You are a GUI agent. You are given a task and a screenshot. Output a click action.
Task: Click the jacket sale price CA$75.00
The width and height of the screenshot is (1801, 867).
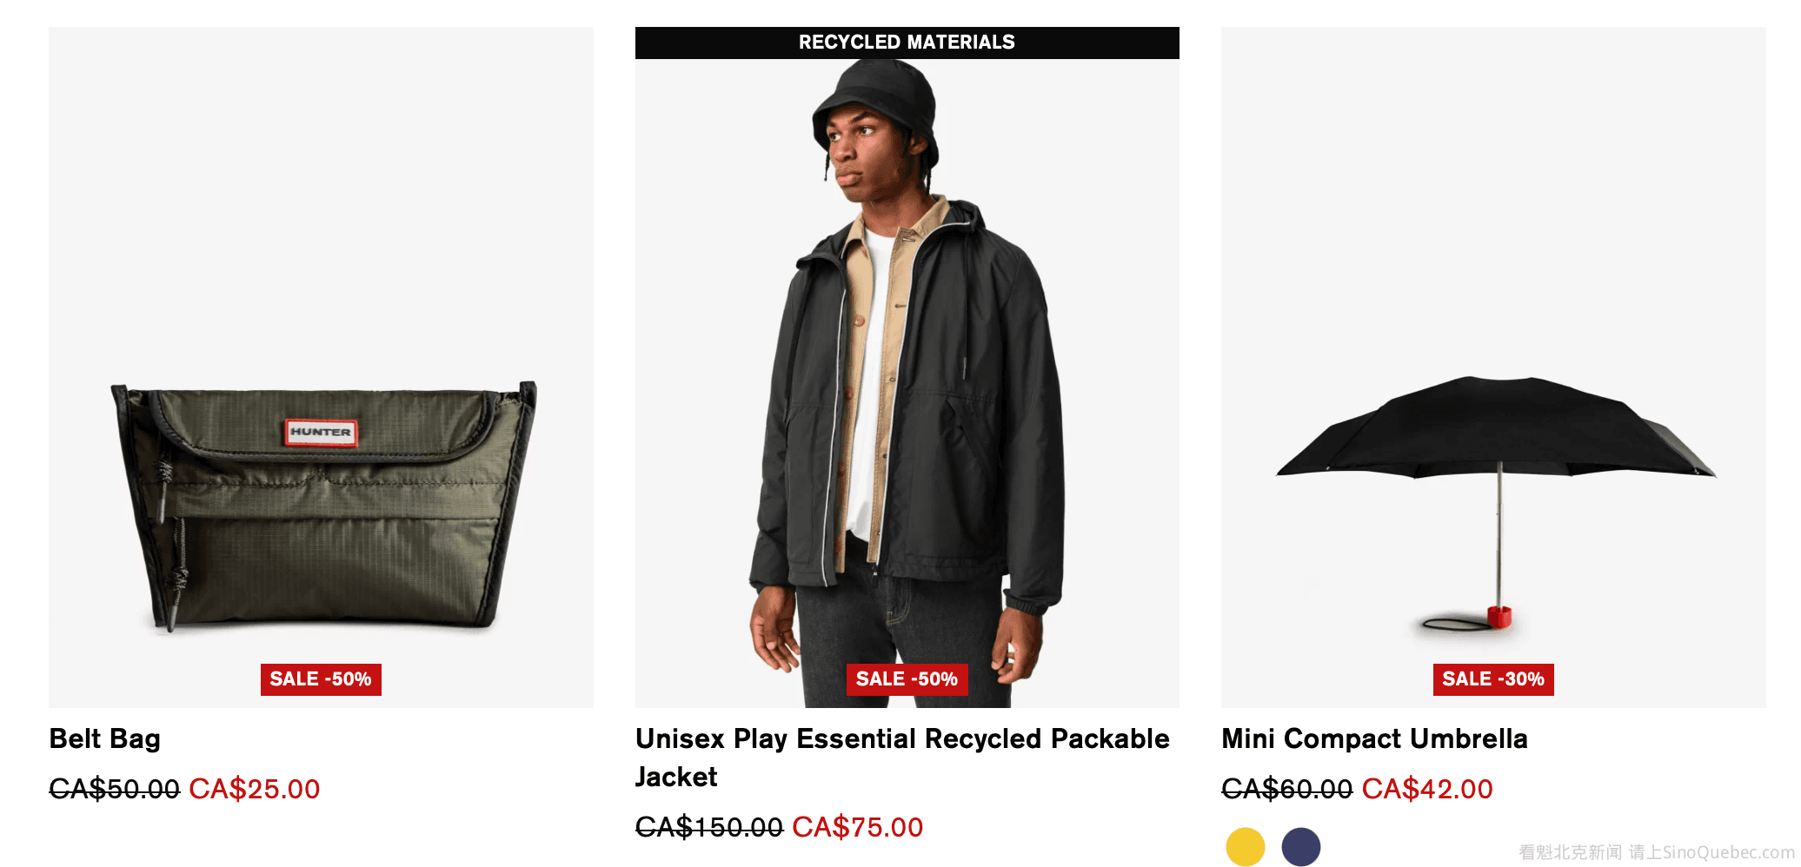(x=858, y=827)
